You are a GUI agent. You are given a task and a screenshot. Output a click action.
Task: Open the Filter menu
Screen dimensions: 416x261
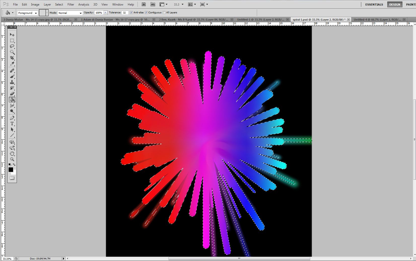71,4
